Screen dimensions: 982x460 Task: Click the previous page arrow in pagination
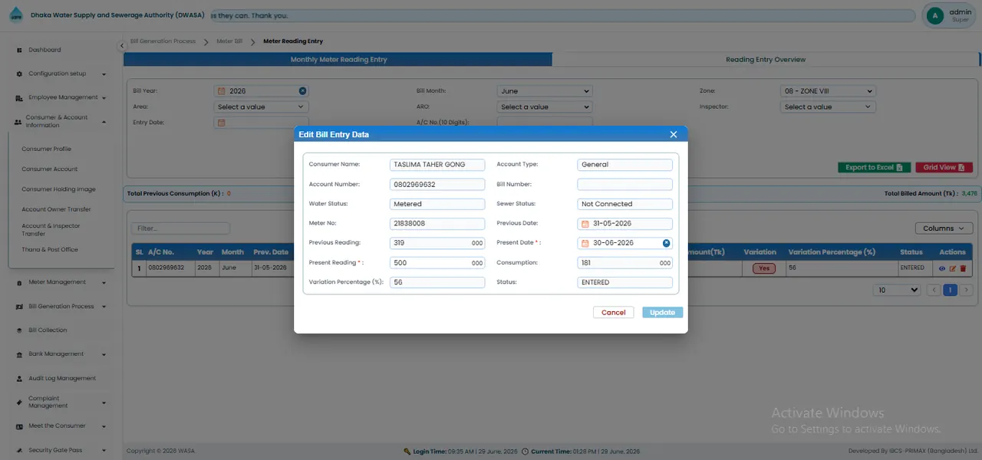tap(934, 291)
